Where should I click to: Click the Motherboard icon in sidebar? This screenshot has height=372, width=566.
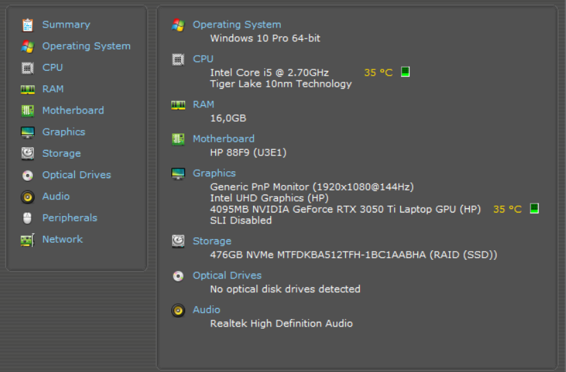[28, 111]
